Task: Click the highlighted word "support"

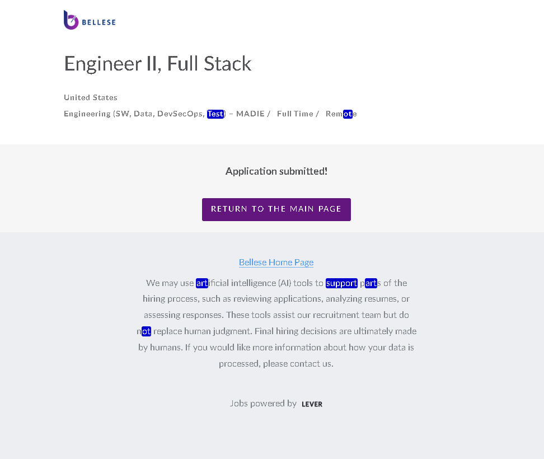Action: (x=341, y=283)
